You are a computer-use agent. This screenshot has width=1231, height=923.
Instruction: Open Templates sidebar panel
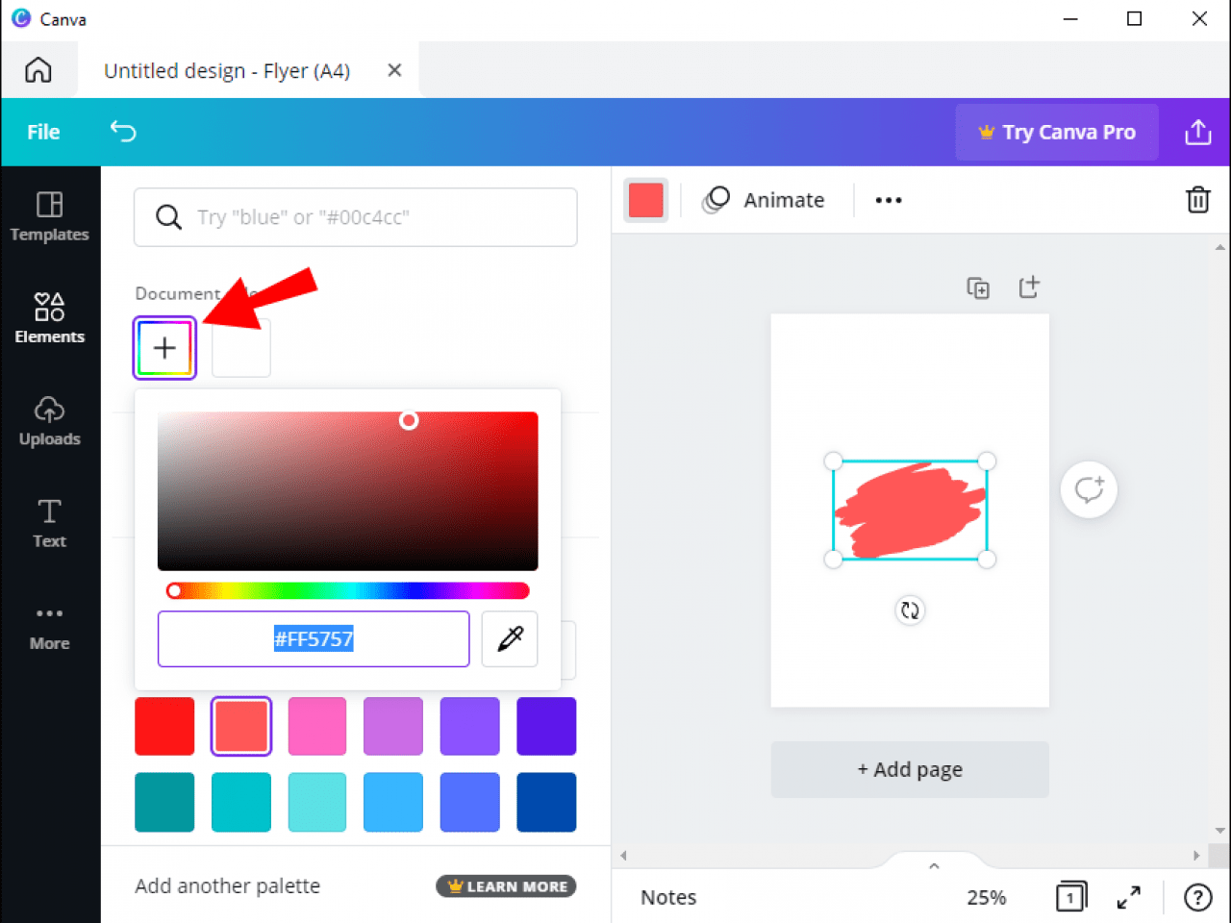tap(49, 216)
